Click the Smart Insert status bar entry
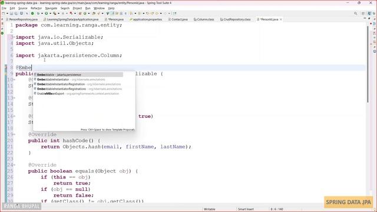Viewport: 377px width, 212px height. click(x=246, y=209)
